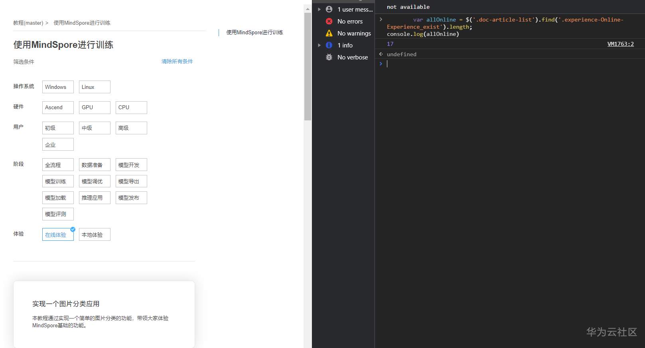Select the 模型训练 stage filter
The image size is (645, 348).
coord(58,181)
